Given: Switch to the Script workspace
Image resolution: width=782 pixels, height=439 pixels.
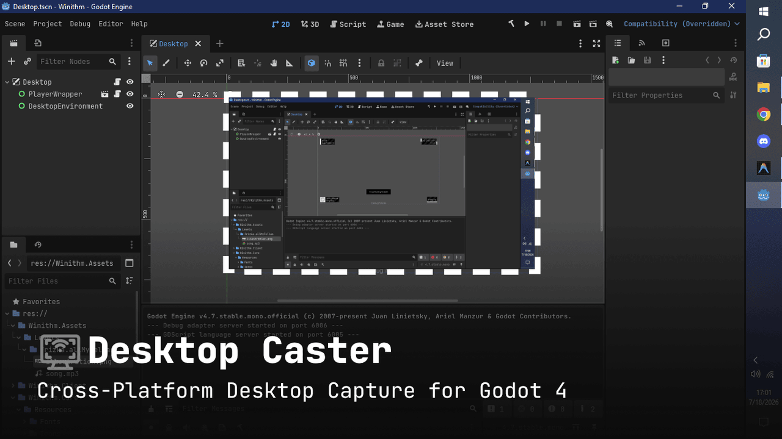Looking at the screenshot, I should click(x=348, y=24).
